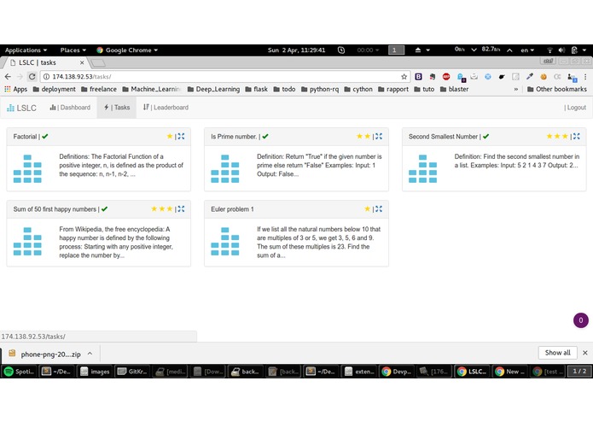Screen dimensions: 593x422
Task: Go to the Dashboard page
Action: (x=70, y=108)
